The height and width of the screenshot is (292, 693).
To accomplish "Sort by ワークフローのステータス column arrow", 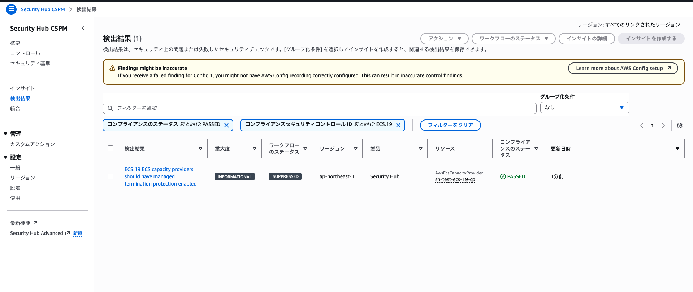I will coord(305,149).
